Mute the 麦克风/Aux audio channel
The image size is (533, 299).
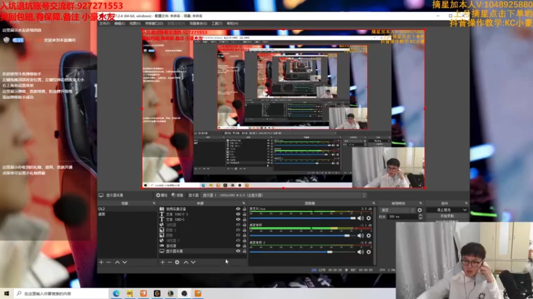360,218
